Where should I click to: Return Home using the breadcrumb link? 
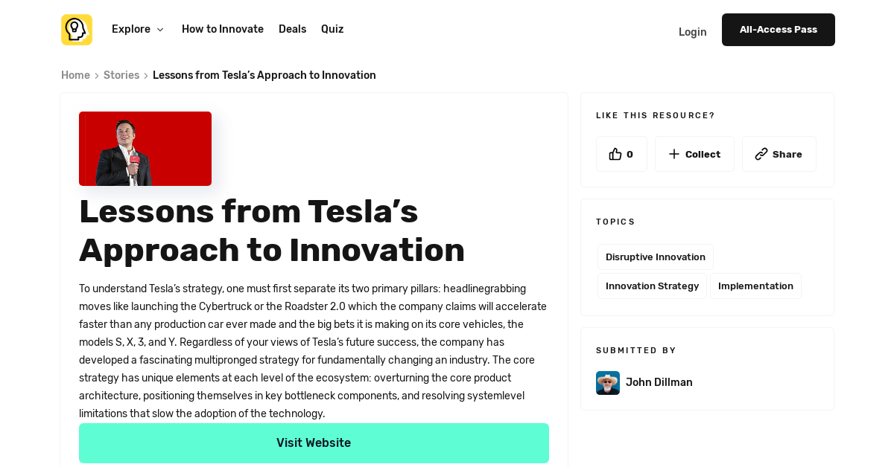point(75,75)
